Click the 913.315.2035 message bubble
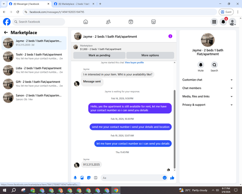This screenshot has width=242, height=194. point(91,164)
